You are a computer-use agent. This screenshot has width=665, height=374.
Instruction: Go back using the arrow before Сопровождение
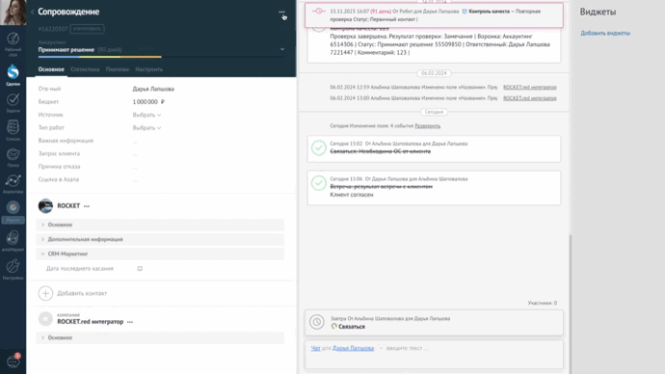[32, 12]
